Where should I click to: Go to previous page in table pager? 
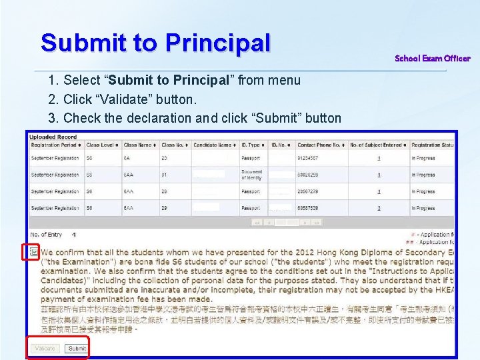(x=269, y=223)
